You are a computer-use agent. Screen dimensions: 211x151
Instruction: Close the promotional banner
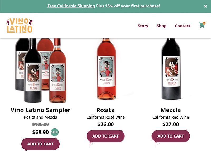point(205,6)
